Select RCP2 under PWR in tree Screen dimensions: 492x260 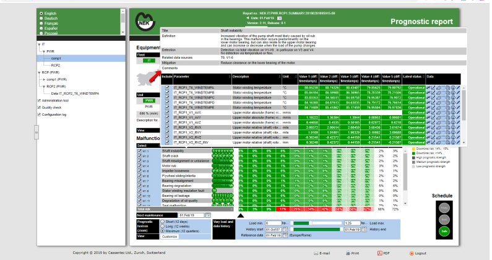click(56, 66)
